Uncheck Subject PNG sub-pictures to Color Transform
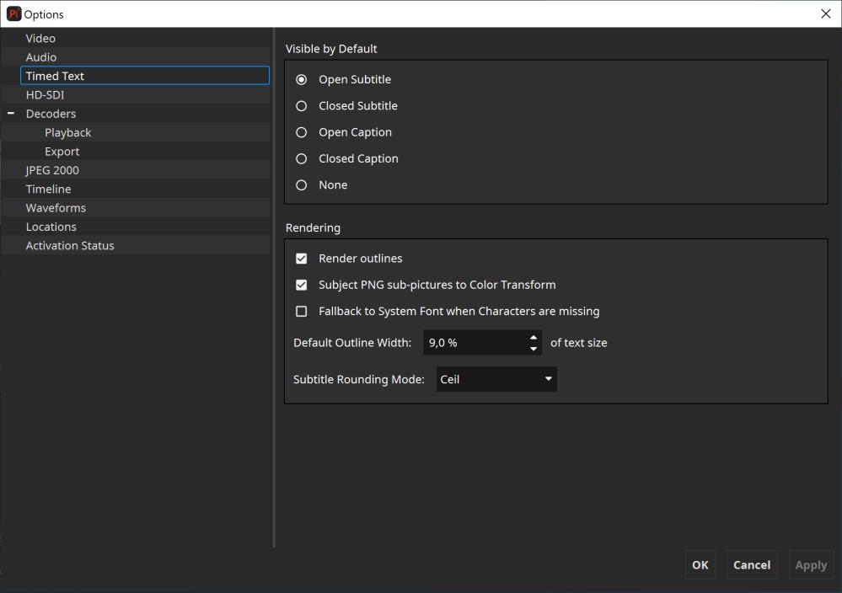This screenshot has width=842, height=593. coord(301,285)
